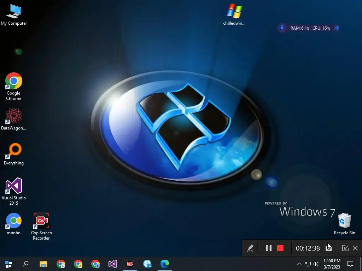Viewport: 362px width, 271px height.
Task: Pause the screen recording
Action: pyautogui.click(x=269, y=248)
